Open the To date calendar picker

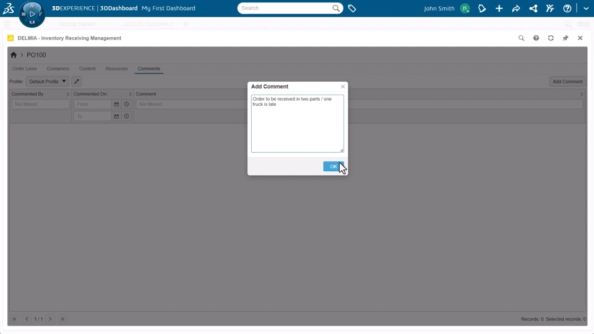(116, 116)
